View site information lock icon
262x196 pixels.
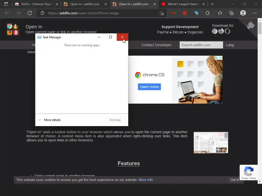pos(42,13)
